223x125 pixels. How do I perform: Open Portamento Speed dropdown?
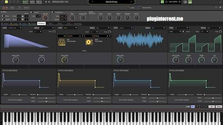63,19
